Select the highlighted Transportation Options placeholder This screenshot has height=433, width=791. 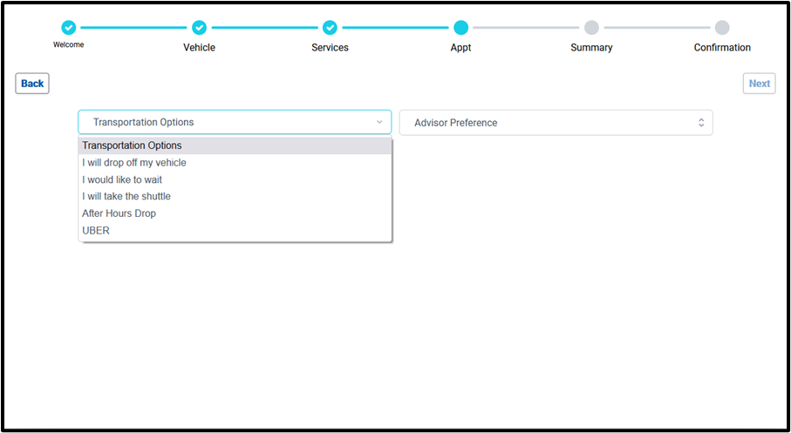tap(133, 145)
